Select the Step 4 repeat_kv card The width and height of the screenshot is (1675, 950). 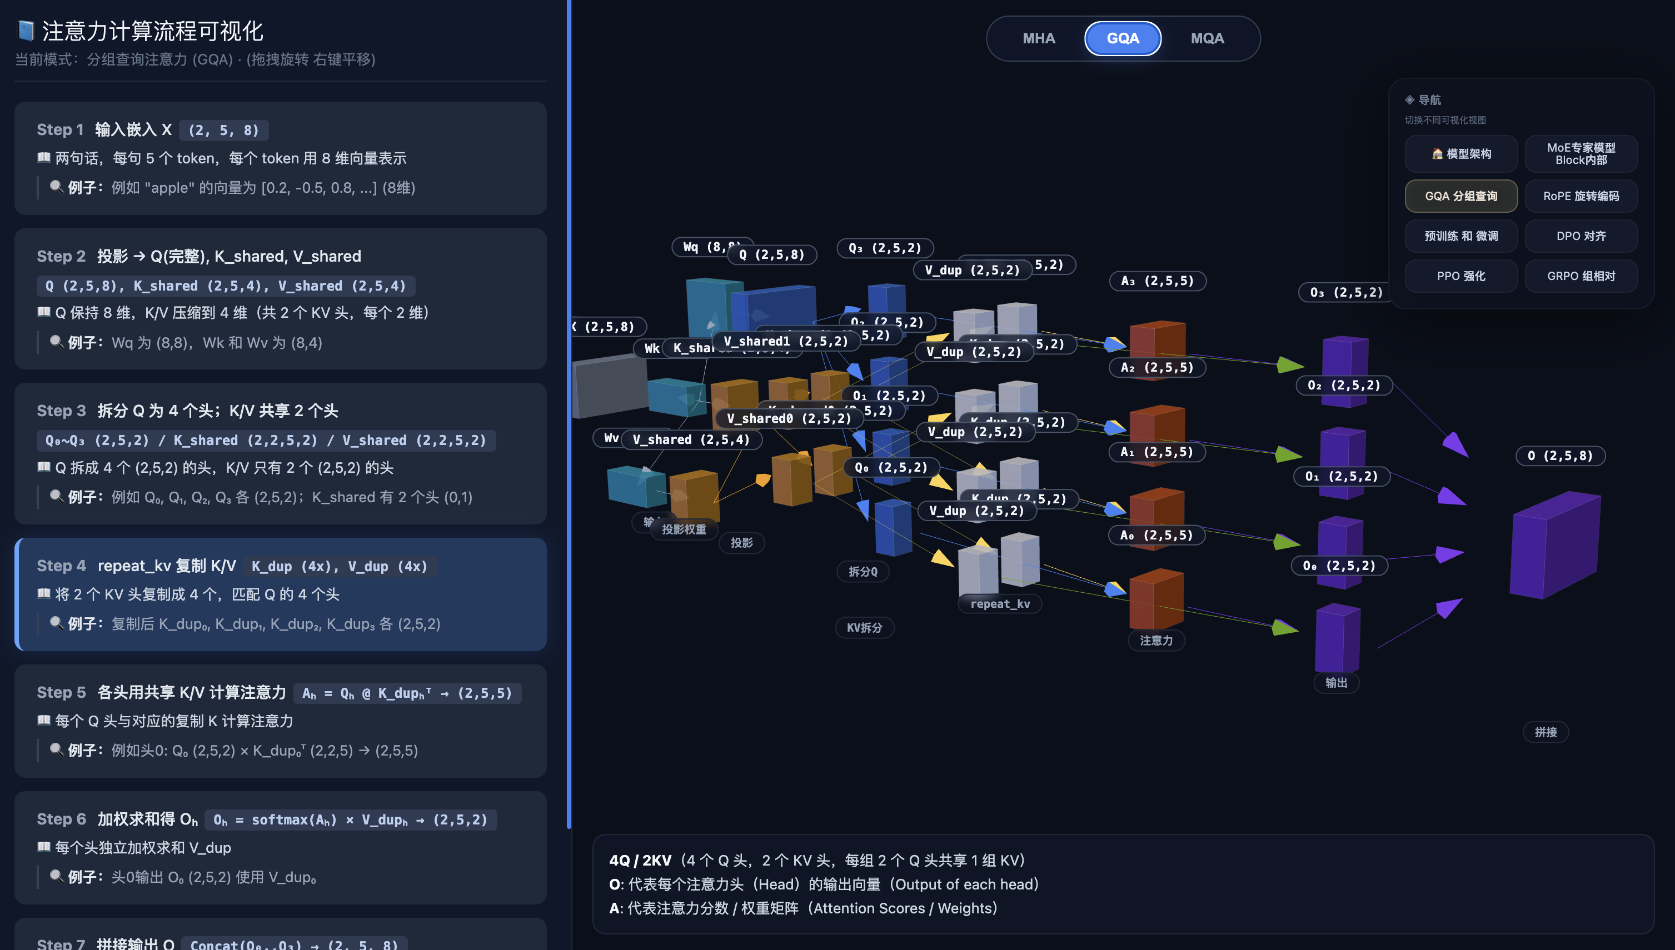[x=281, y=594]
